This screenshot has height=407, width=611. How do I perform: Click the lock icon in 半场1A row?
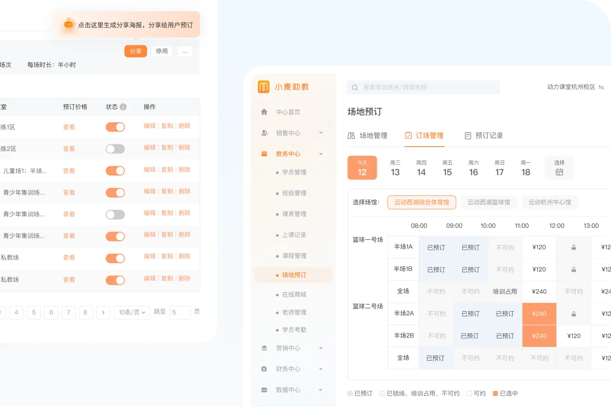click(573, 247)
